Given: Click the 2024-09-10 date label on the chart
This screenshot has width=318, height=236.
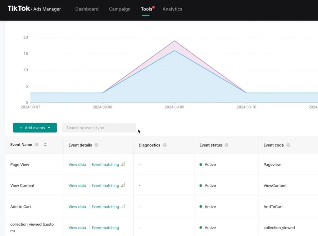Looking at the screenshot, I should [246, 107].
